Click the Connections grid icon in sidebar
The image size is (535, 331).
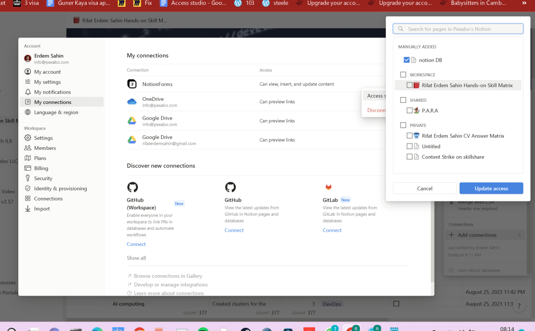pos(28,198)
